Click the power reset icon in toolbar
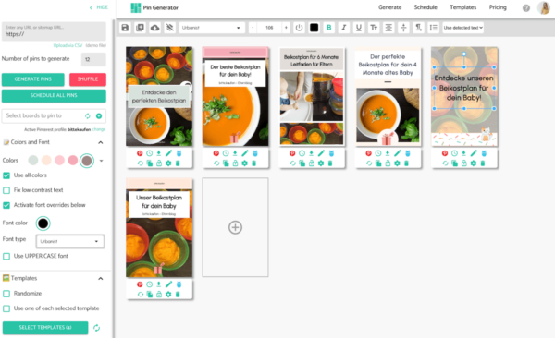The height and width of the screenshot is (338, 555). click(299, 28)
